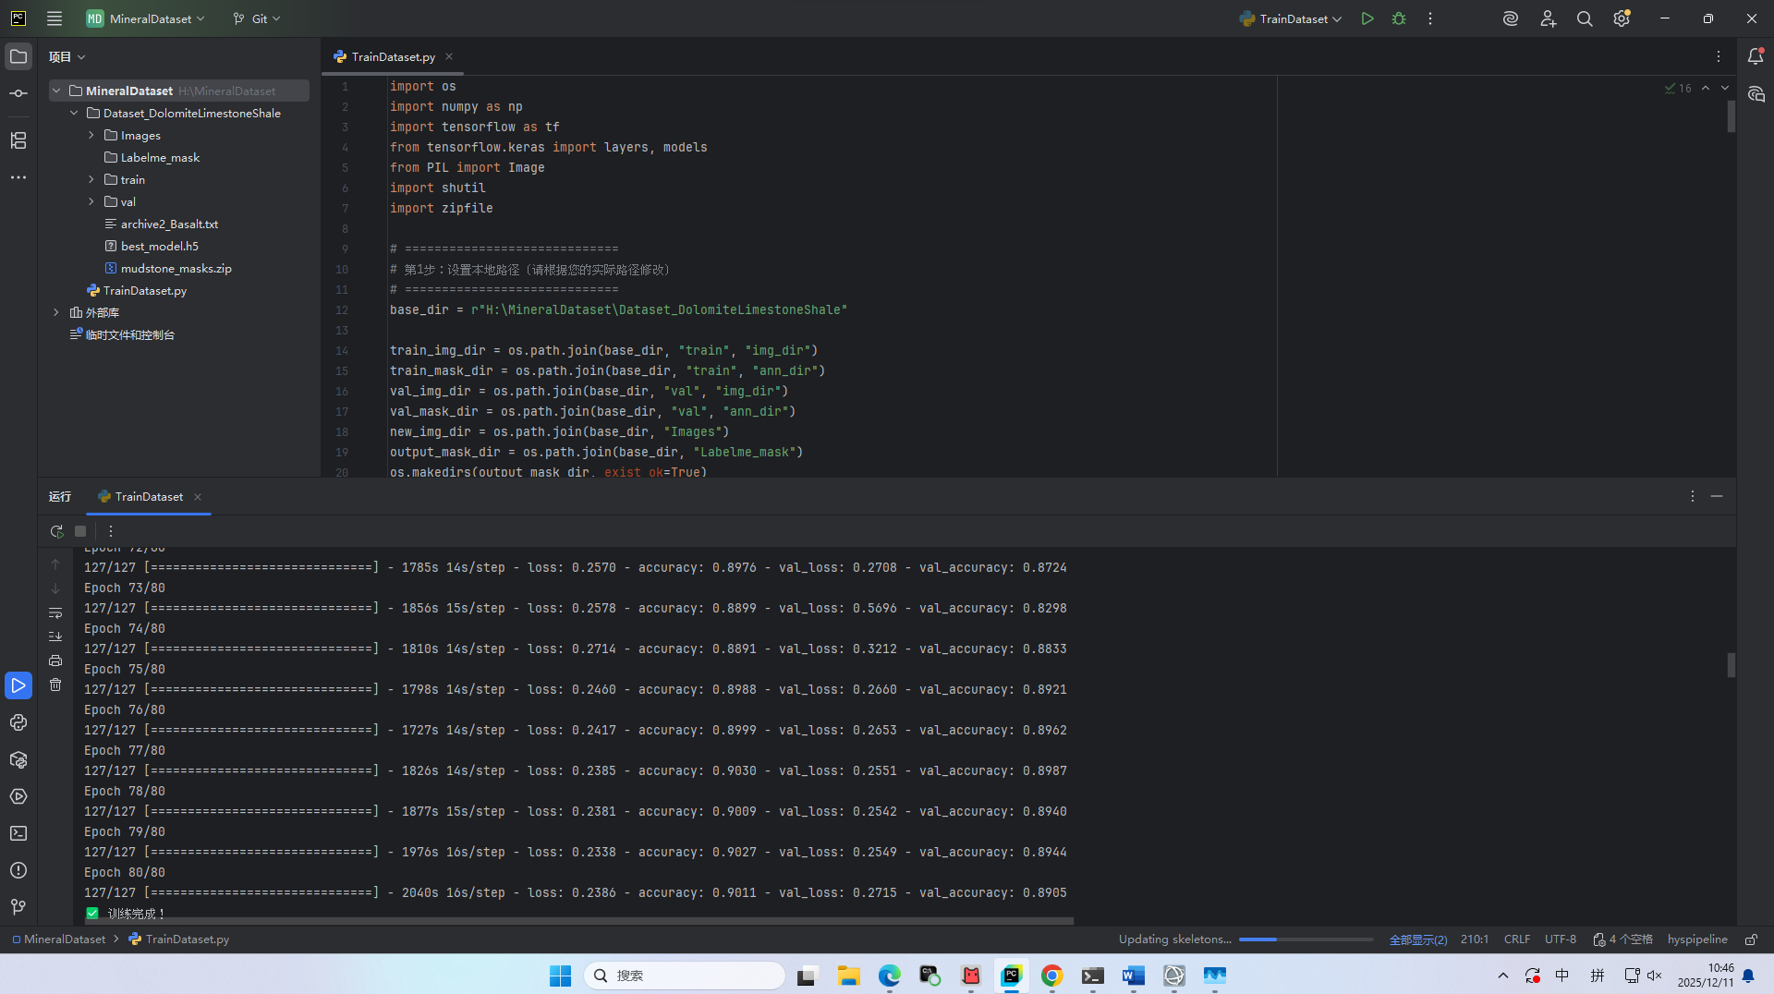Open the Services tool window
Viewport: 1774px width, 994px height.
point(18,796)
